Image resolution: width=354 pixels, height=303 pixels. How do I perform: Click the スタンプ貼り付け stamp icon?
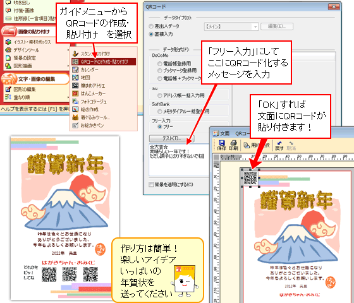pyautogui.click(x=75, y=54)
